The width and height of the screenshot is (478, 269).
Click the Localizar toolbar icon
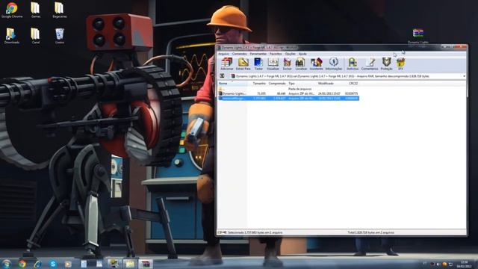pyautogui.click(x=300, y=64)
